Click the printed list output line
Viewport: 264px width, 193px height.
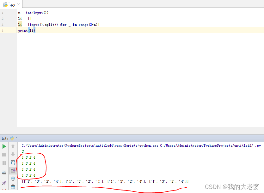coord(105,181)
